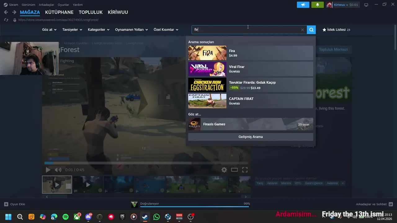Expand the Özel Kısımlar dropdown
Screen dimensions: 397x223
[166, 30]
